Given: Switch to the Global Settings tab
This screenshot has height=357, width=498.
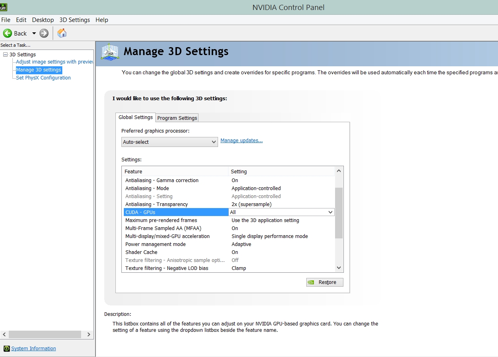Looking at the screenshot, I should tap(135, 117).
